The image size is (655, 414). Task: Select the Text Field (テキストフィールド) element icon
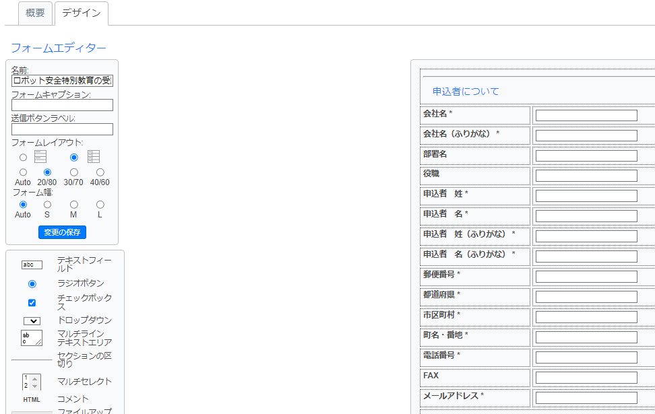pyautogui.click(x=32, y=265)
